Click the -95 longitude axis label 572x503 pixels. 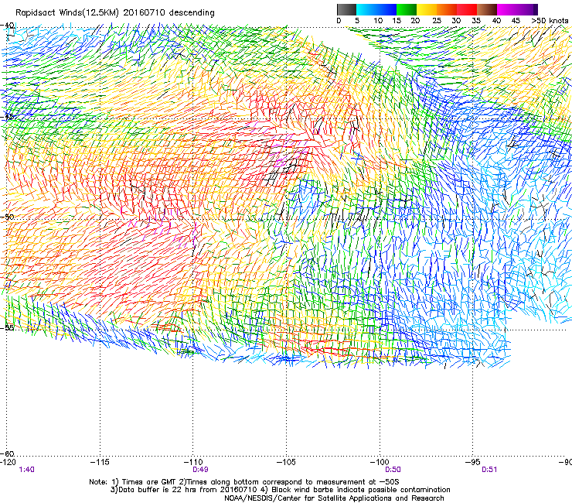tap(473, 462)
